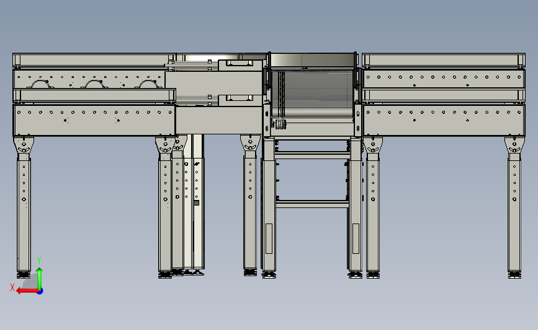Viewport: 538px width, 330px height.
Task: Select the rectangular plate on center stand left leg
Action: click(x=269, y=238)
